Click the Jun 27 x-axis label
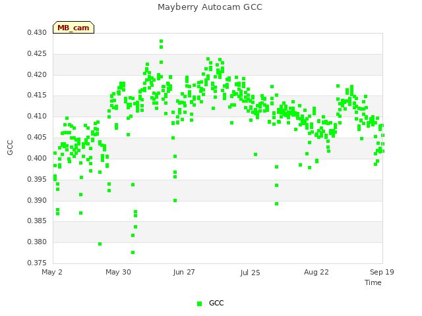The image size is (422, 316). pos(184,272)
